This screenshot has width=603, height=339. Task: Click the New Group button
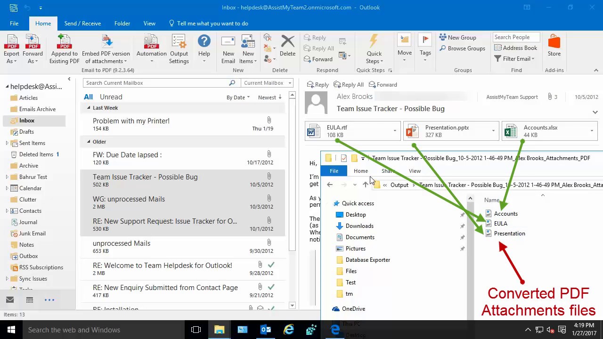(x=457, y=38)
